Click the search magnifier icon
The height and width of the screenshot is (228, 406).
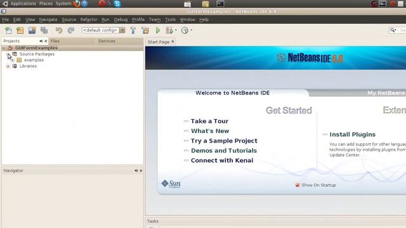(393, 30)
